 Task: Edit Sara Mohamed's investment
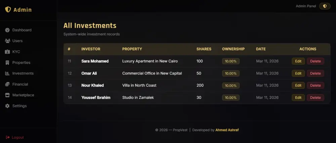[298, 61]
